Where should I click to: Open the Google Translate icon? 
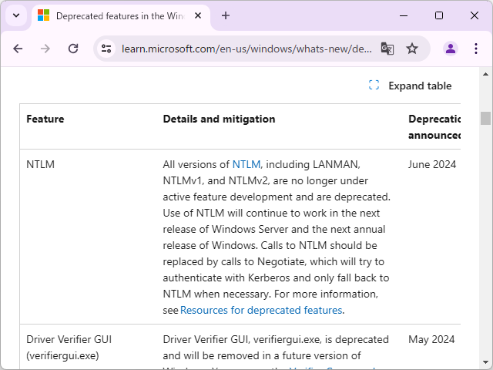pyautogui.click(x=387, y=49)
